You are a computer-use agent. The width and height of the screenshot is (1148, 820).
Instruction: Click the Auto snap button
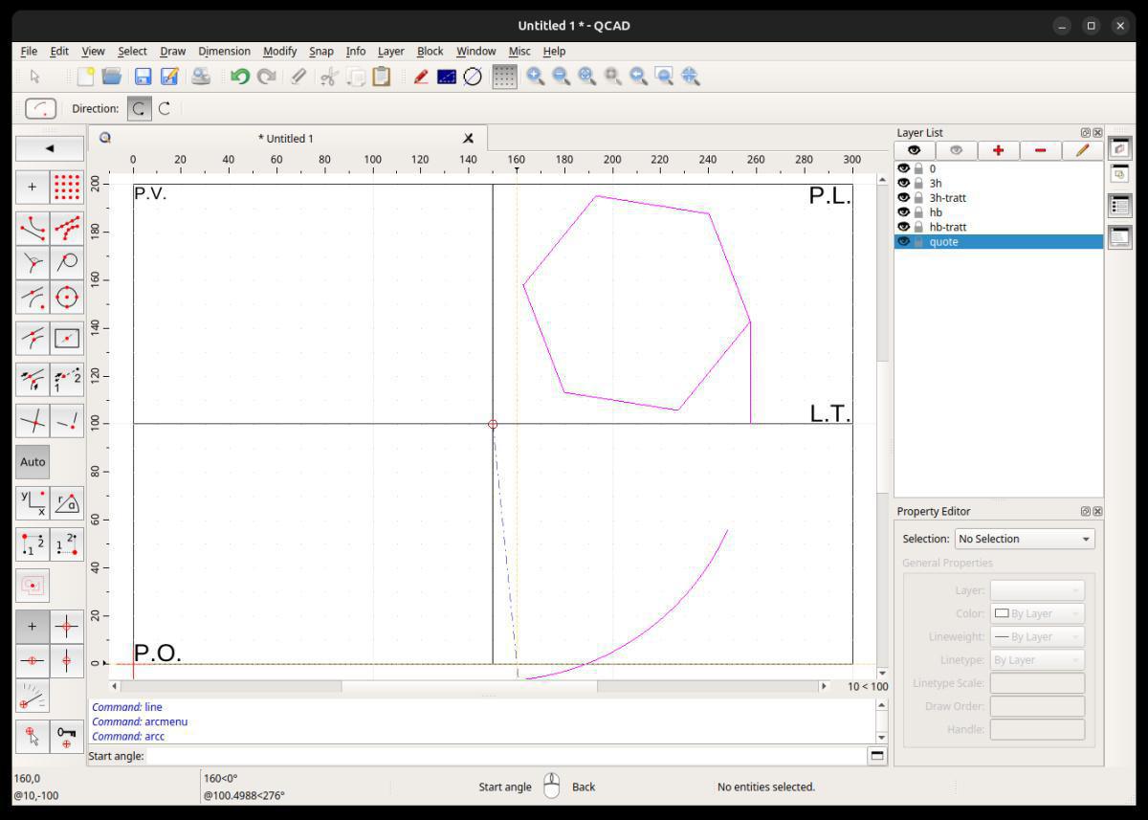[x=33, y=461]
